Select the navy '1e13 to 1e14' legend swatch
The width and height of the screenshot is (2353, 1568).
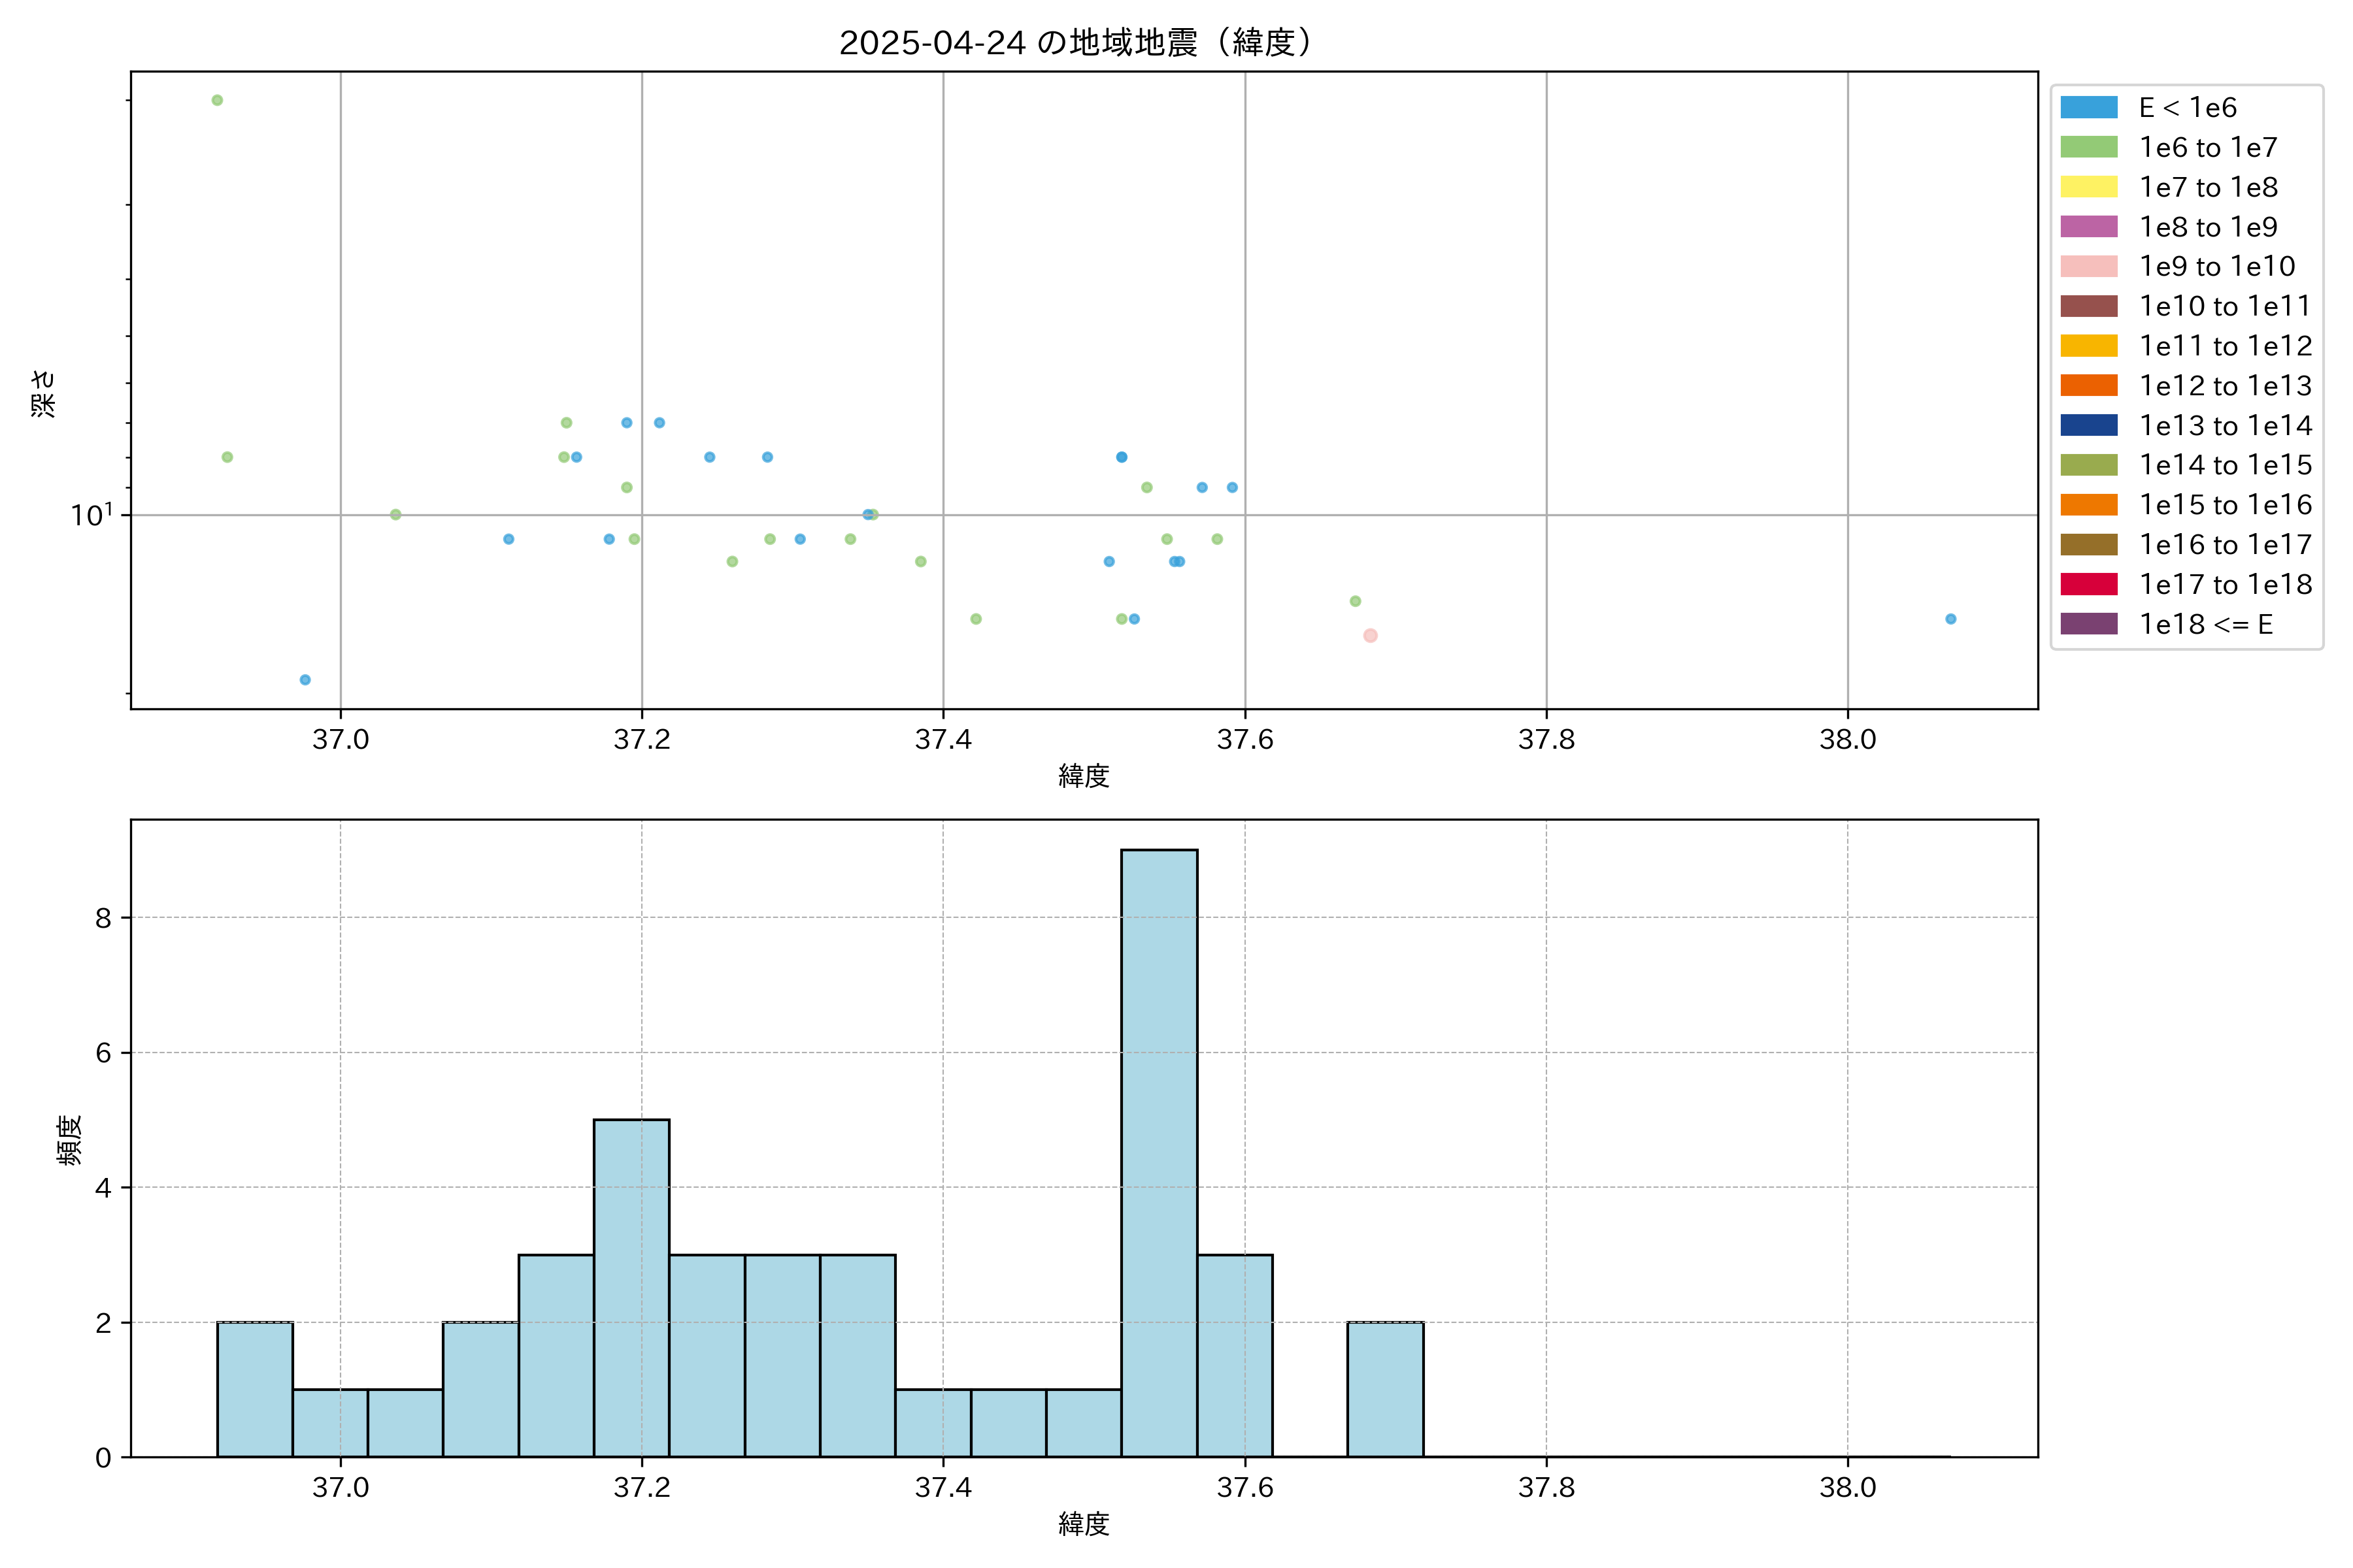[x=2088, y=425]
